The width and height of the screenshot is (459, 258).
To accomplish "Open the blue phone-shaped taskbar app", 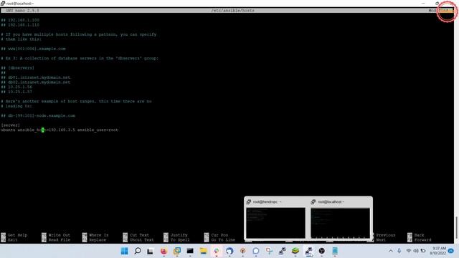I will point(335,251).
